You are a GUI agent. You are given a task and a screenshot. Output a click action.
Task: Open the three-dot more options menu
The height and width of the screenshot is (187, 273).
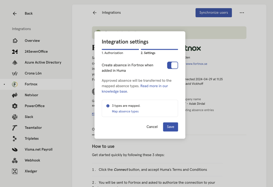[242, 13]
